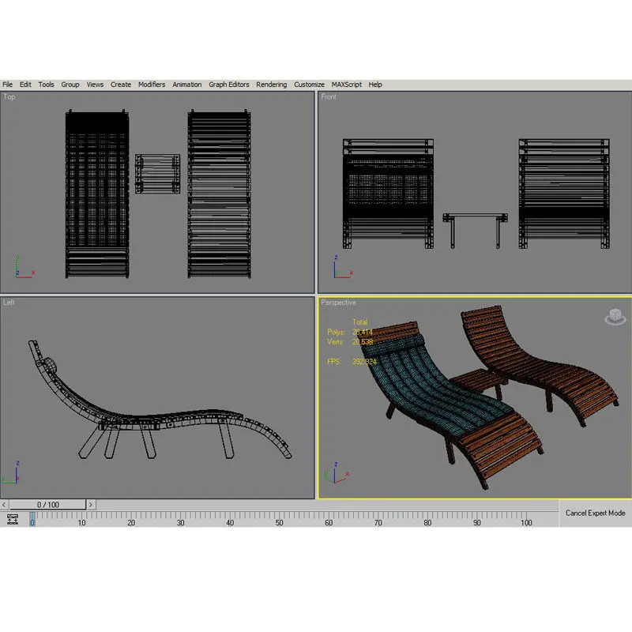Click the Top viewport label
The image size is (632, 632).
click(x=9, y=96)
